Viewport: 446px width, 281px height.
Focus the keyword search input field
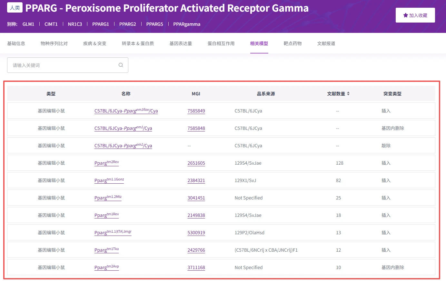[x=64, y=65]
